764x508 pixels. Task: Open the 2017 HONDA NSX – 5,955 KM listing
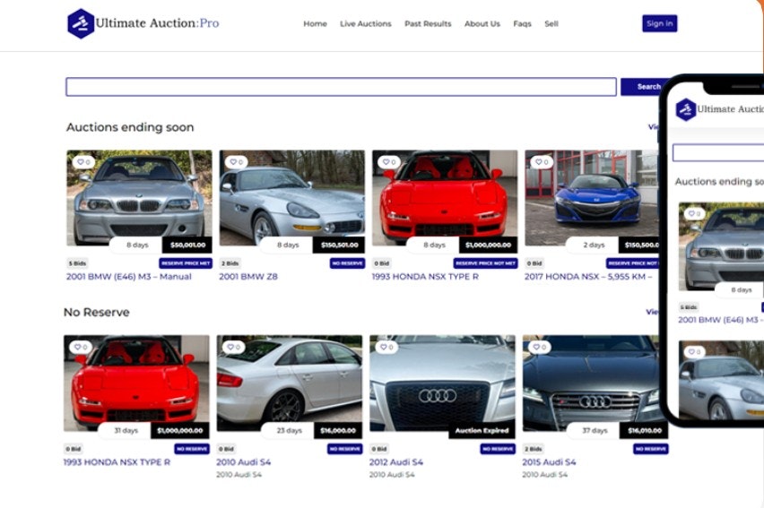(x=588, y=277)
